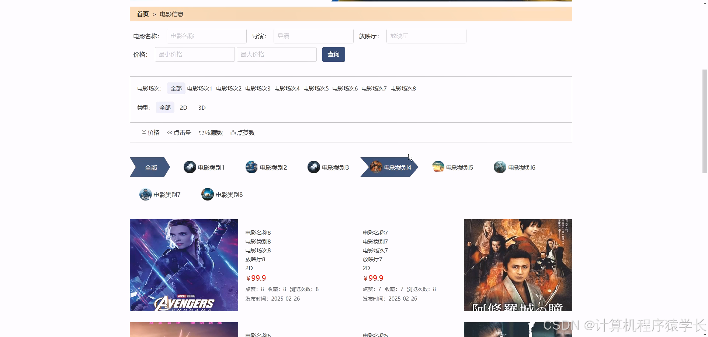The width and height of the screenshot is (708, 337).
Task: Click the 电影类别3 circular thumbnail icon
Action: [313, 167]
